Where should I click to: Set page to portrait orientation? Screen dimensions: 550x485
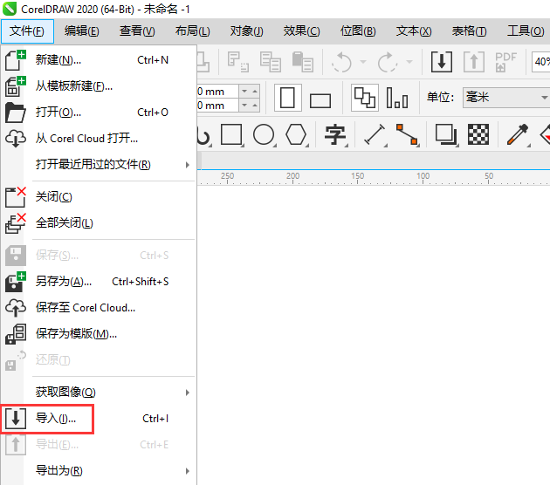coord(287,98)
